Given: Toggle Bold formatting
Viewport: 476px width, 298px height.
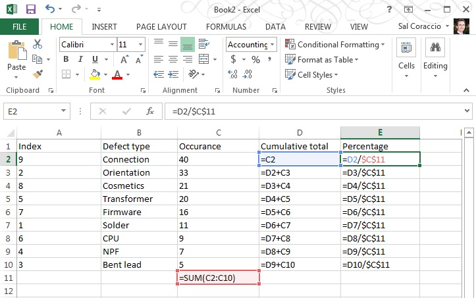Looking at the screenshot, I should [x=66, y=60].
